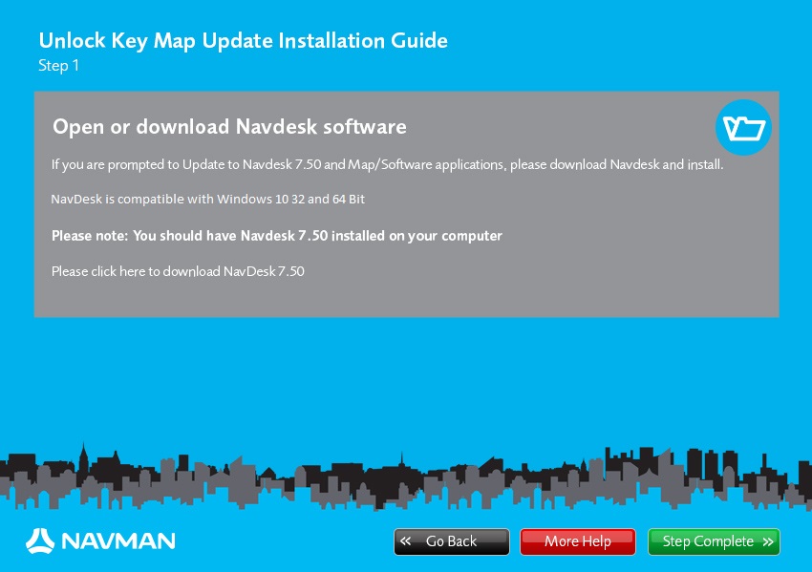Click the open folder icon in the blue circle
This screenshot has height=572, width=812.
click(743, 127)
